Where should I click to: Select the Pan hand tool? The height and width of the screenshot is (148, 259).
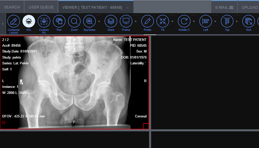tap(59, 22)
